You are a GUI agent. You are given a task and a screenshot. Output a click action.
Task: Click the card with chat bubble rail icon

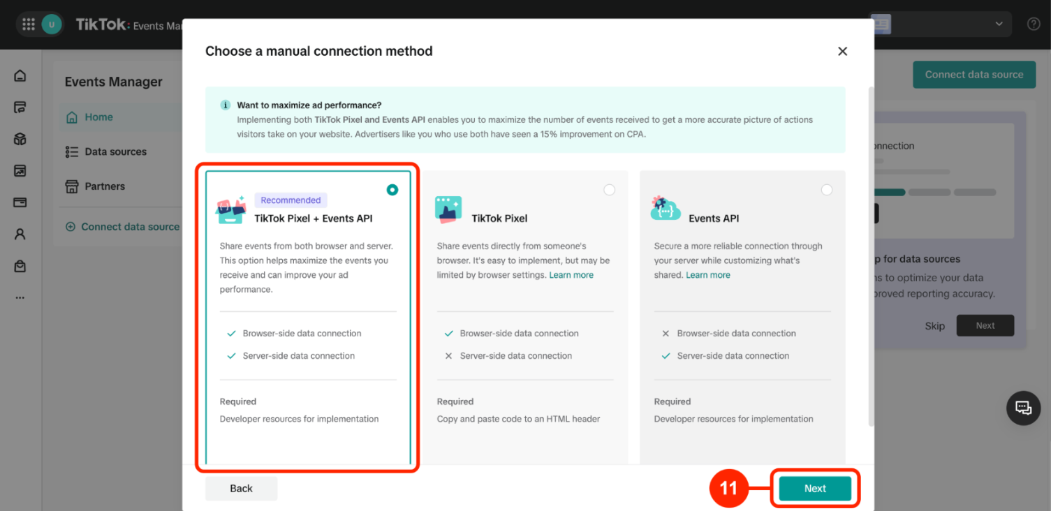pyautogui.click(x=20, y=108)
